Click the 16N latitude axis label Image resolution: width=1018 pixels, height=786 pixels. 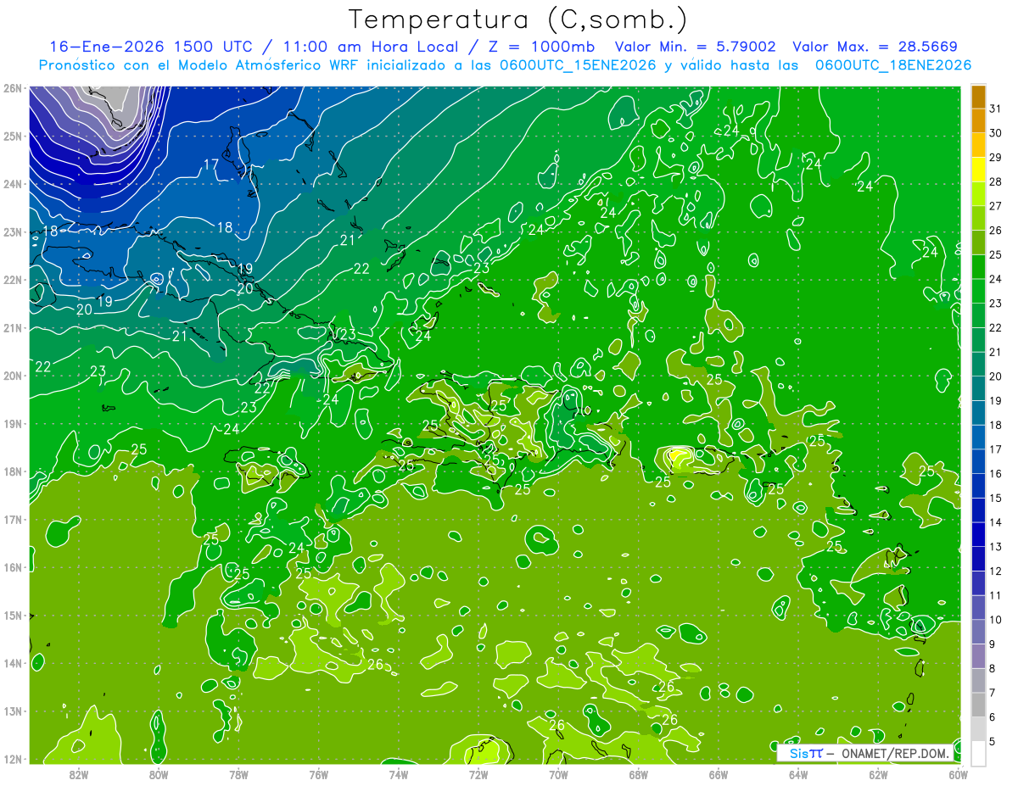pos(12,568)
